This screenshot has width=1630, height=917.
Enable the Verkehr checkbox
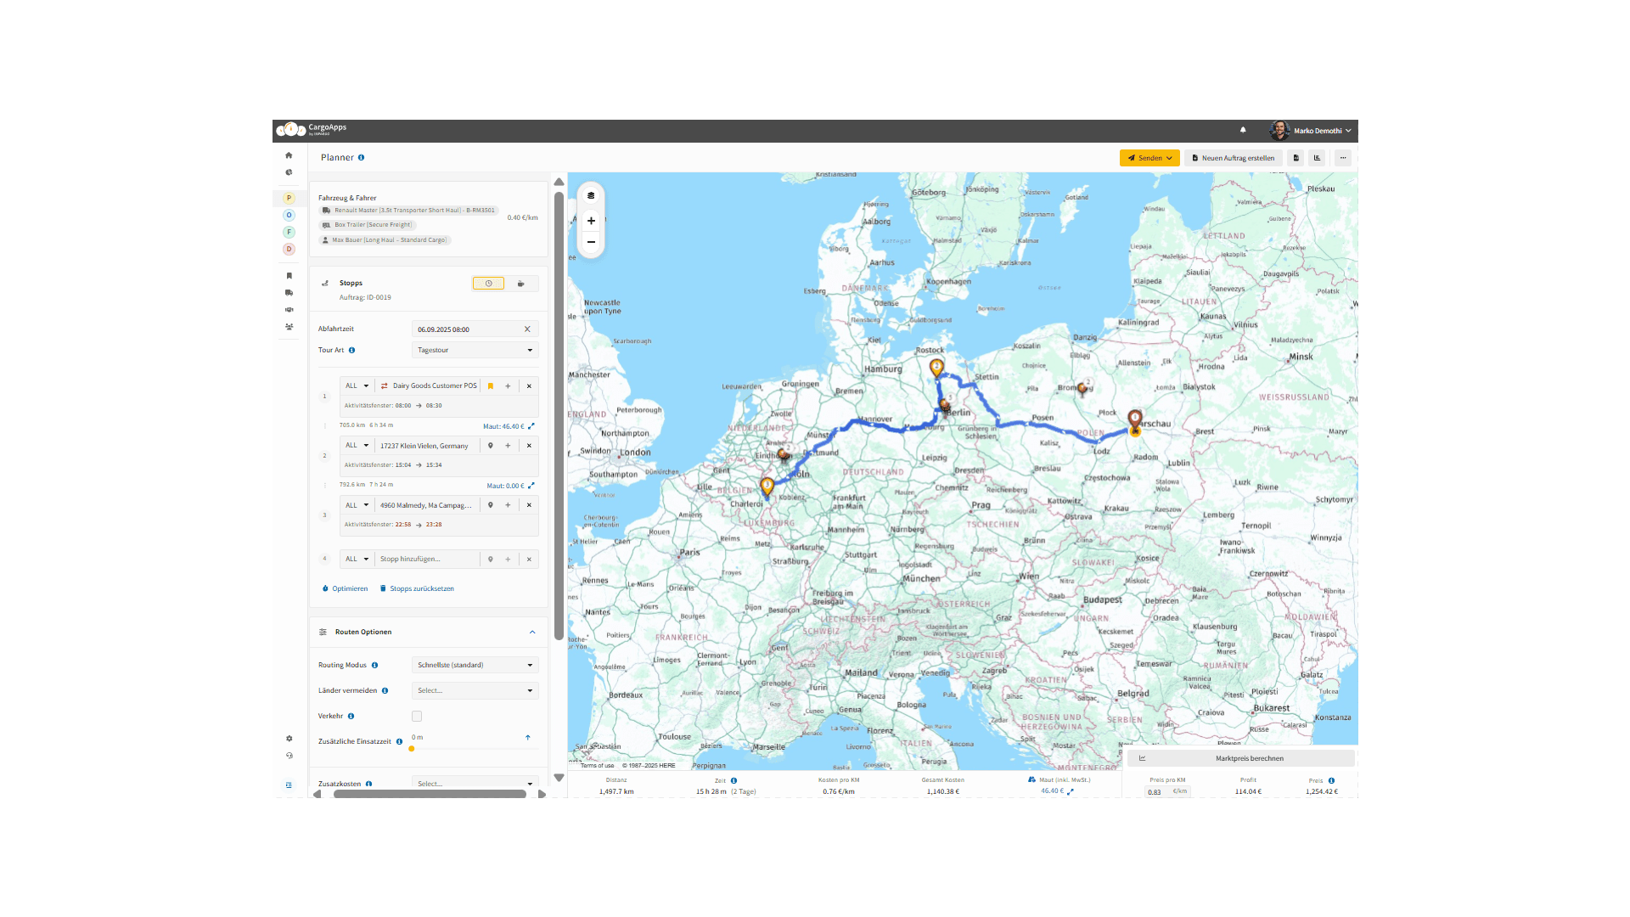coord(417,716)
